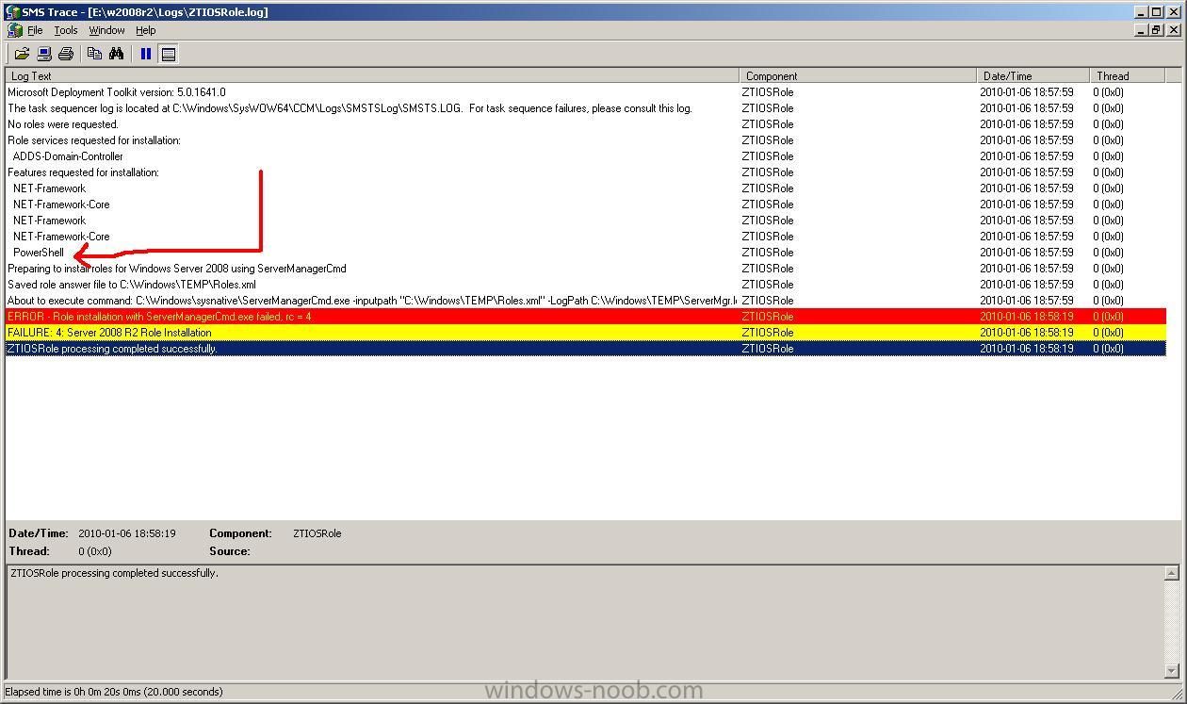Click the Open log file folder icon
The image size is (1187, 704).
tap(22, 54)
